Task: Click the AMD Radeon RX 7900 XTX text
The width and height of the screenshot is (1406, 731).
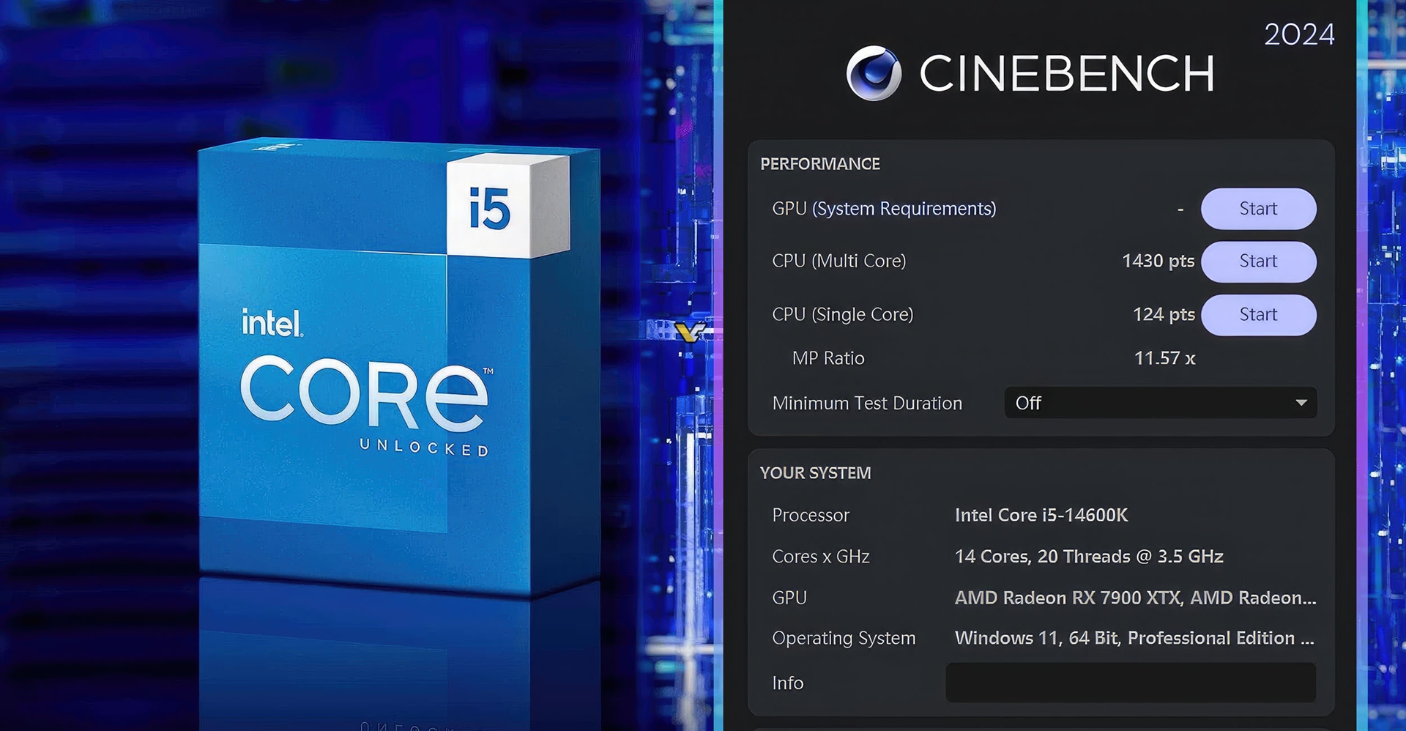Action: click(1135, 598)
